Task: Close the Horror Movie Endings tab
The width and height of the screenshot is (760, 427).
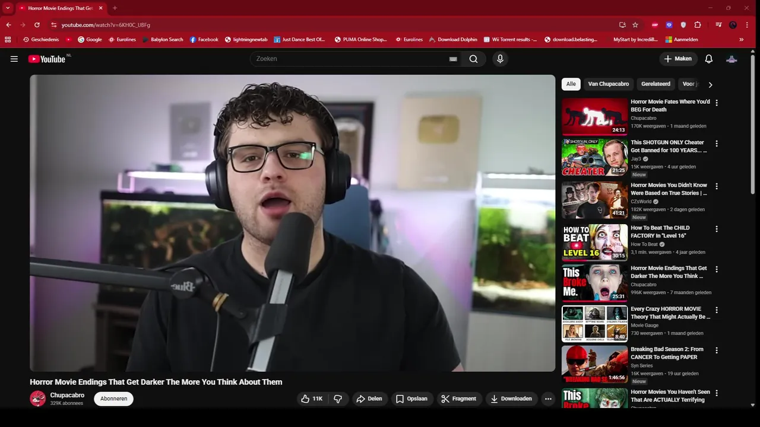Action: pyautogui.click(x=100, y=8)
